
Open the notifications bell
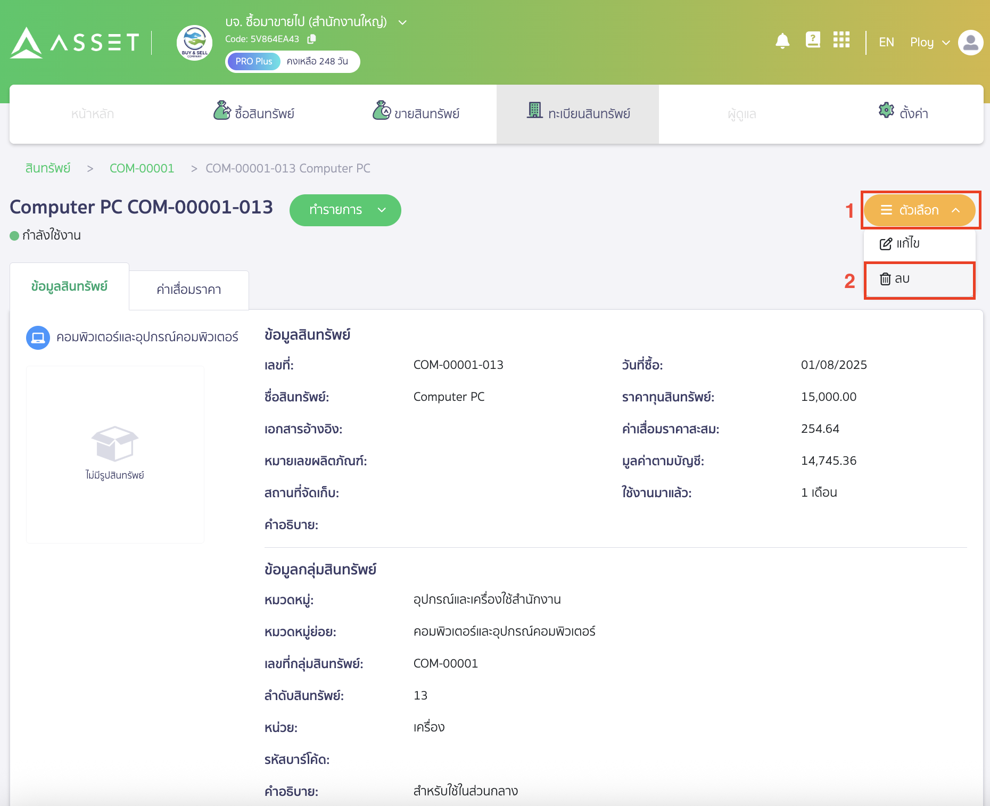[782, 41]
